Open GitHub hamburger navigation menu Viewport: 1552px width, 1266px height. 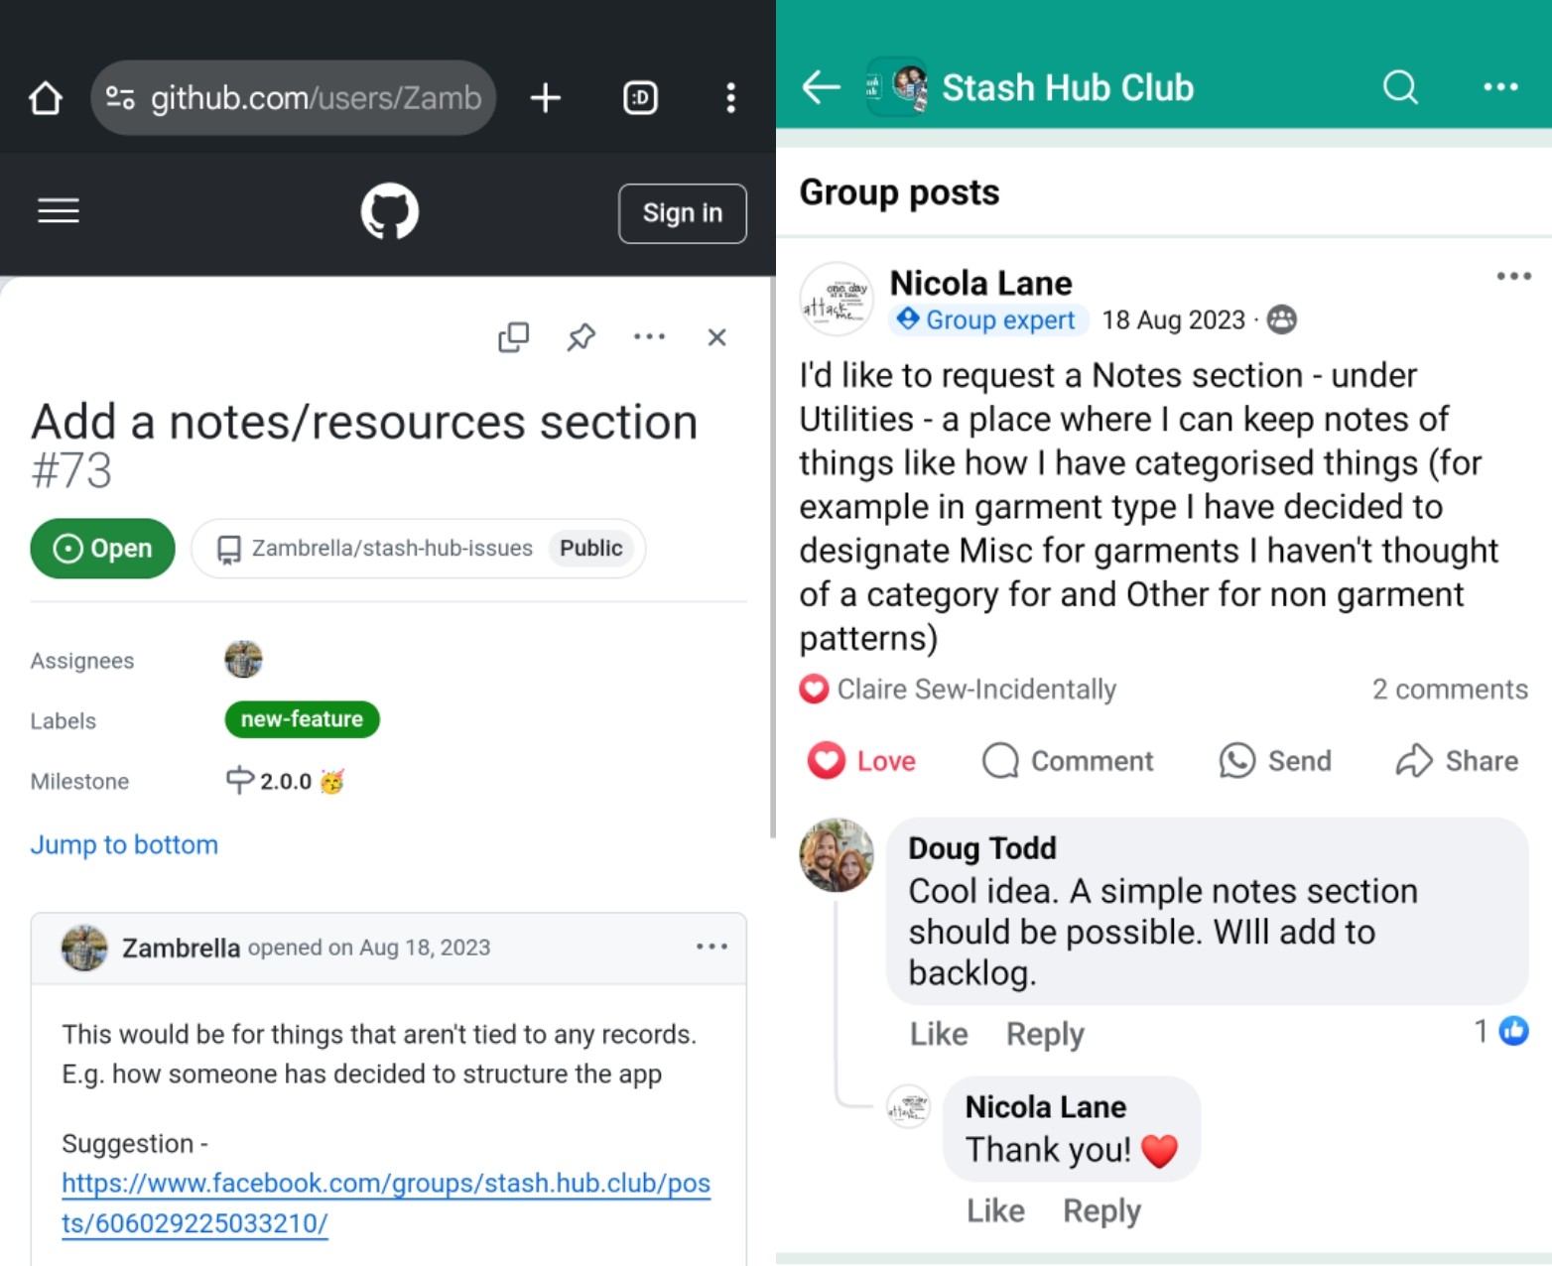click(x=59, y=211)
